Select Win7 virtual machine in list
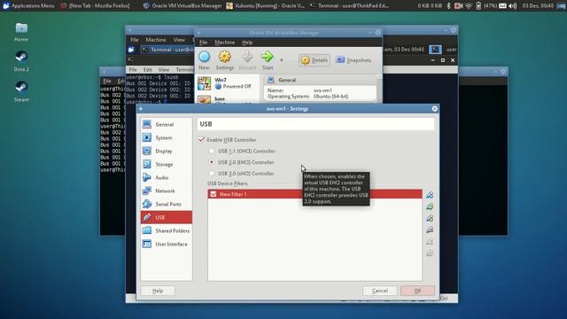567x319 pixels. tap(227, 83)
